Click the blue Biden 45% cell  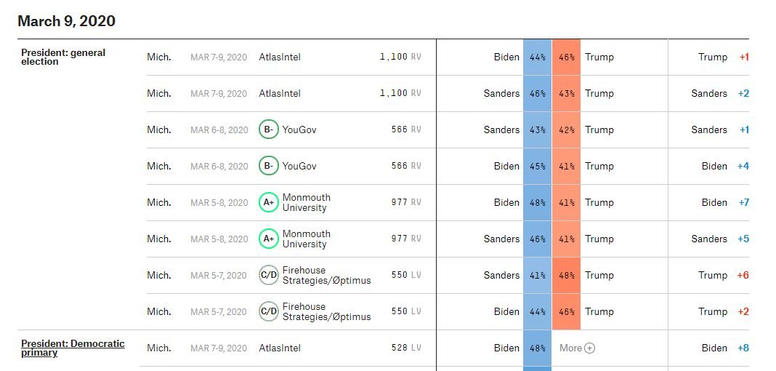[538, 166]
